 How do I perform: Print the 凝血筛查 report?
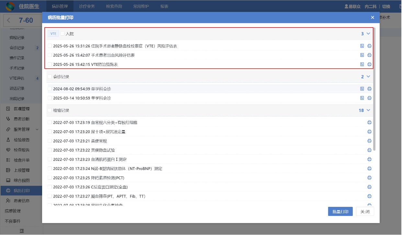[369, 196]
